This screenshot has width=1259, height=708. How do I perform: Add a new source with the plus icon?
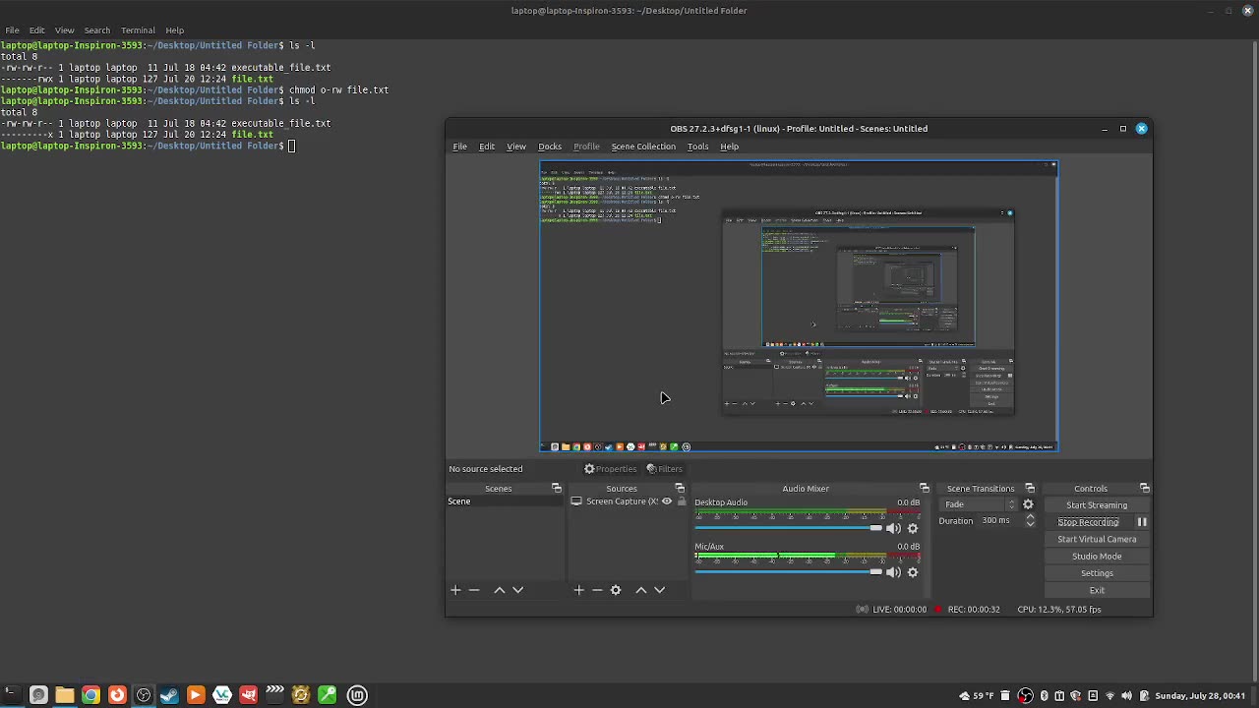point(578,590)
